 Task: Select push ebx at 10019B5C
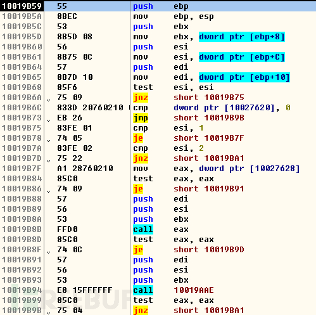pyautogui.click(x=161, y=27)
